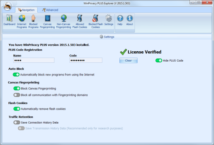Image resolution: width=214 pixels, height=145 pixels.
Task: Open Allowed Flash Cookies page
Action: click(x=80, y=21)
